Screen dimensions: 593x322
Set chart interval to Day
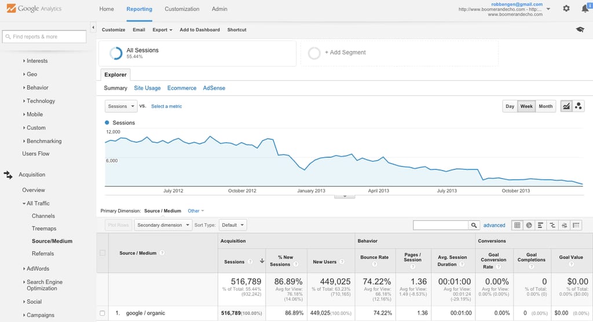click(510, 106)
